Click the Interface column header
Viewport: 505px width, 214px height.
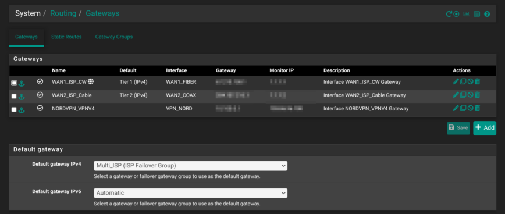pyautogui.click(x=176, y=70)
